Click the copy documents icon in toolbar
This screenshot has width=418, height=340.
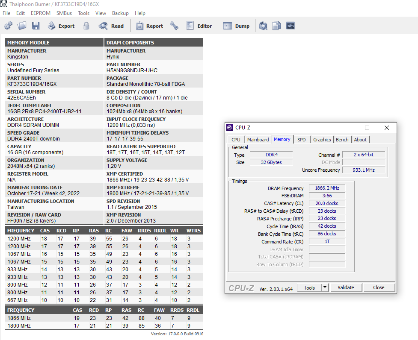[x=277, y=26]
